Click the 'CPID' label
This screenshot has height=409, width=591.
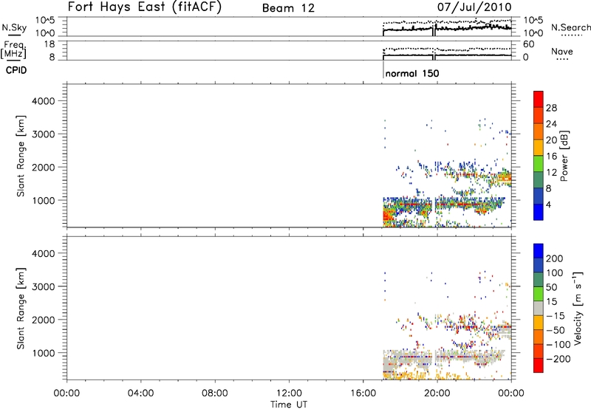click(16, 70)
